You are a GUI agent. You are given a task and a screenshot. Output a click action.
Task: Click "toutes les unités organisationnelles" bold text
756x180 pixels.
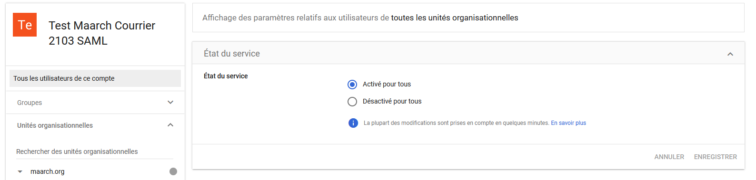[455, 18]
